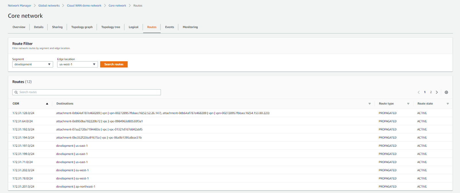
Task: Open the Monitoring tab
Action: coord(190,27)
